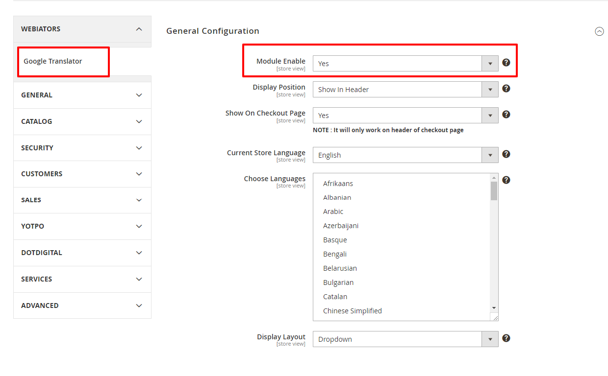This screenshot has height=376, width=608.
Task: Click help icon next to Display Position
Action: (x=507, y=89)
